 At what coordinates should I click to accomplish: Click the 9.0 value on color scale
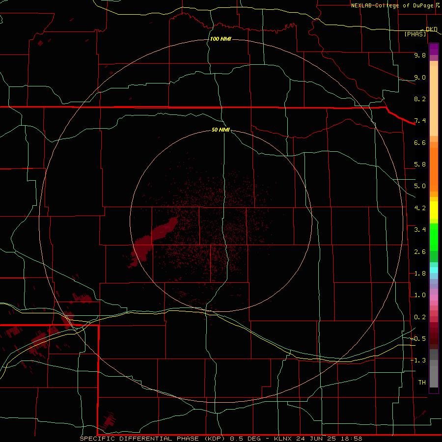coord(420,77)
